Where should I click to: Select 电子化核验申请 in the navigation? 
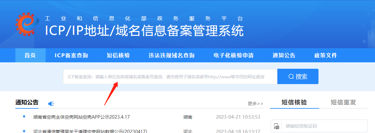coord(233,56)
